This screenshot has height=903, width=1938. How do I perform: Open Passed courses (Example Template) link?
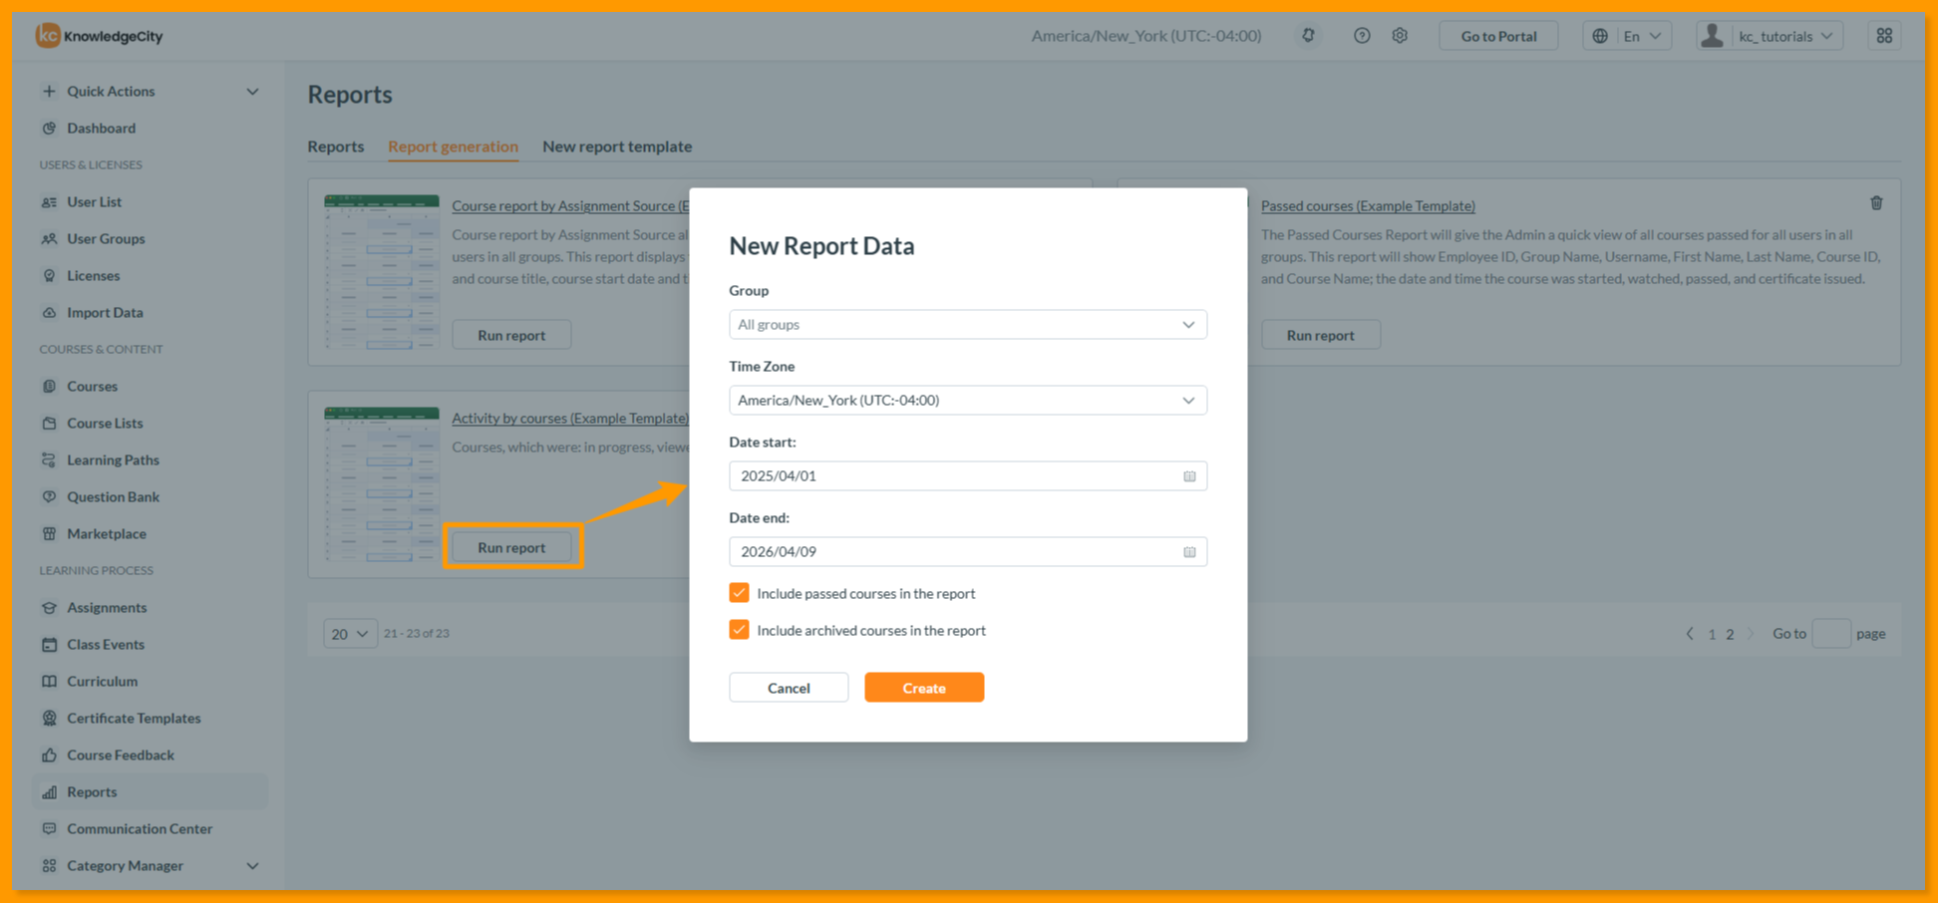coord(1368,205)
